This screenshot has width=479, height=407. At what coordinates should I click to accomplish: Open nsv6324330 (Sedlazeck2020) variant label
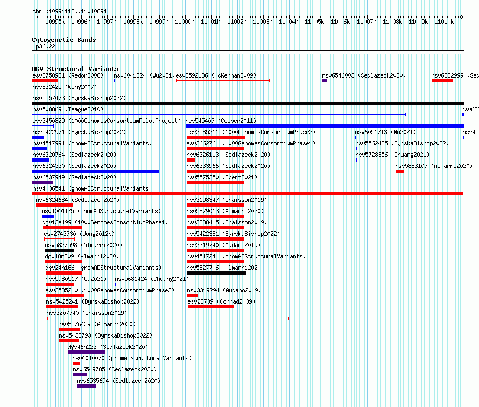pos(74,166)
